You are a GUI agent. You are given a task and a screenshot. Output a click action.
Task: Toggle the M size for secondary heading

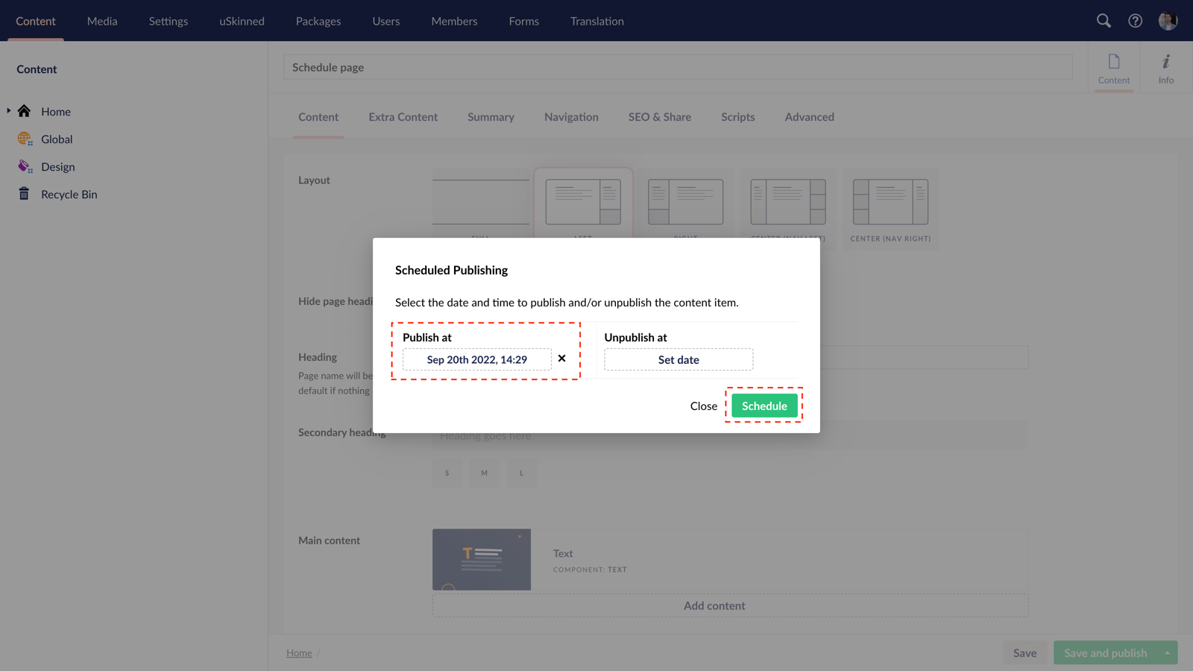click(484, 472)
